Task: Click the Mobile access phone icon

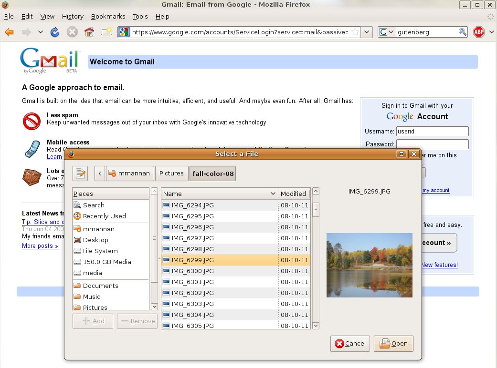Action: (x=32, y=149)
